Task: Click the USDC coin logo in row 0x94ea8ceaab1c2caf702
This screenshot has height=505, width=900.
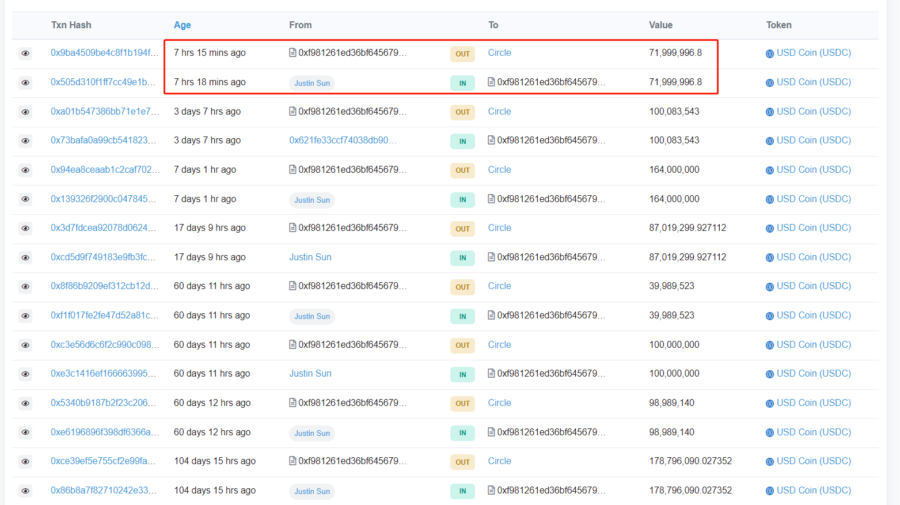Action: pyautogui.click(x=770, y=170)
